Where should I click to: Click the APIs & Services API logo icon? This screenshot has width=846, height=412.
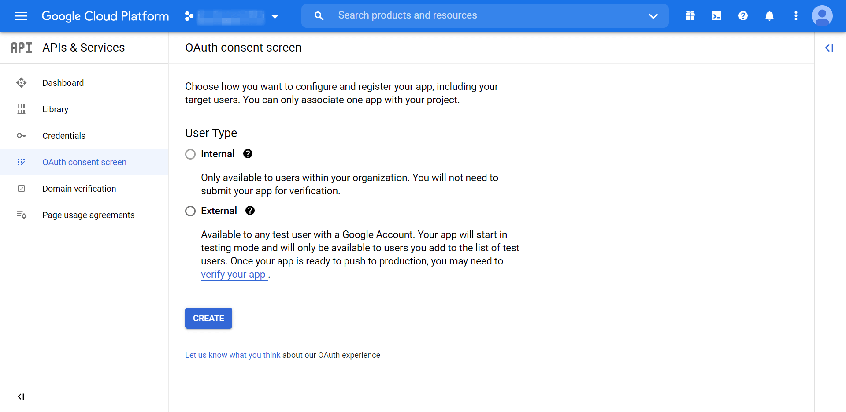21,47
